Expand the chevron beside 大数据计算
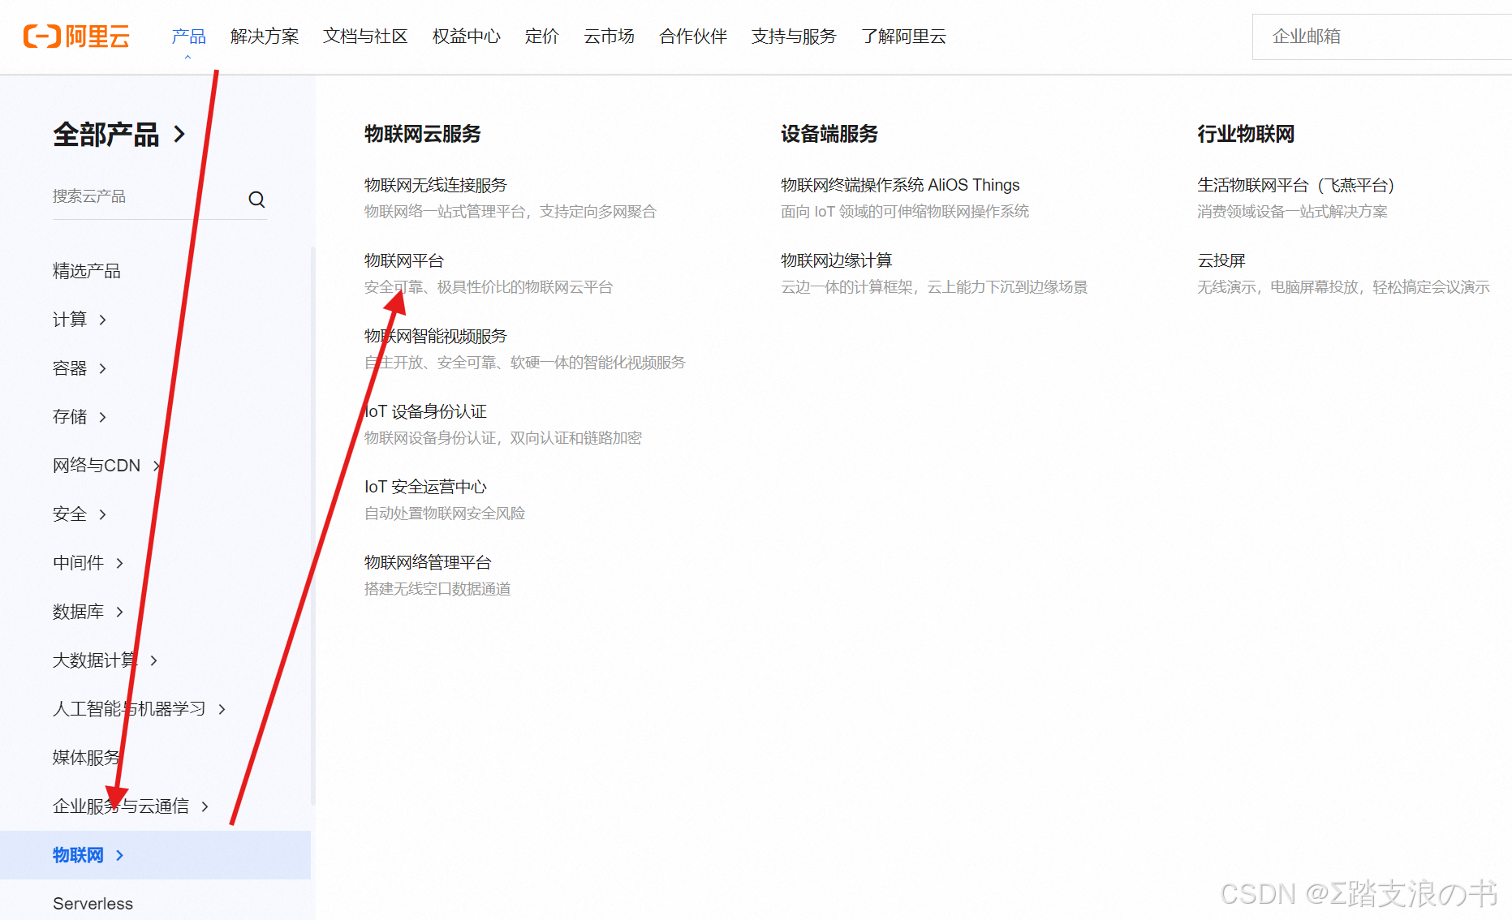Screen dimensions: 1512x920 154,660
